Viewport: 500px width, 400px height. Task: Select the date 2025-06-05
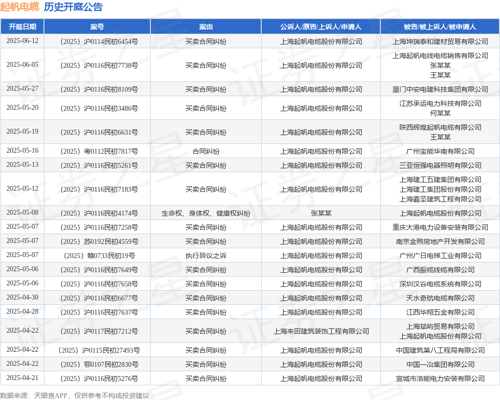(22, 65)
